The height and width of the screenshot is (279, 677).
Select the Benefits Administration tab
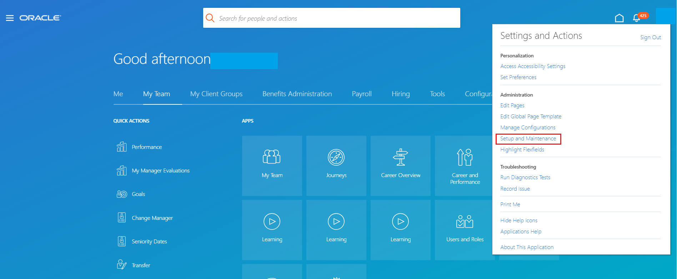297,94
